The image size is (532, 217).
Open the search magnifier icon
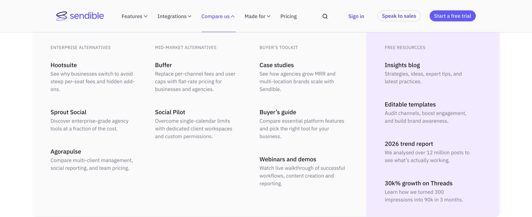(325, 16)
